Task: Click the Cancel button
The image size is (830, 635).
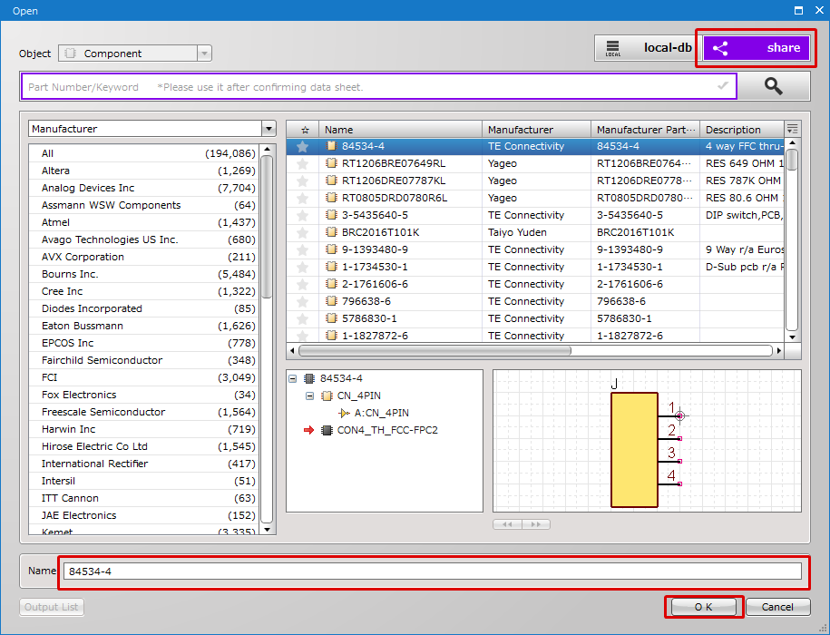Action: 777,607
